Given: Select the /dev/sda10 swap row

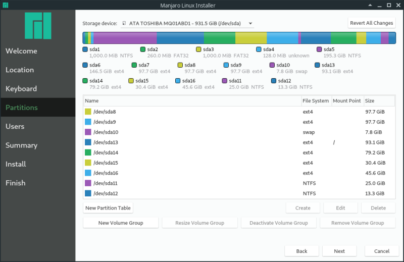Looking at the screenshot, I should coord(239,132).
